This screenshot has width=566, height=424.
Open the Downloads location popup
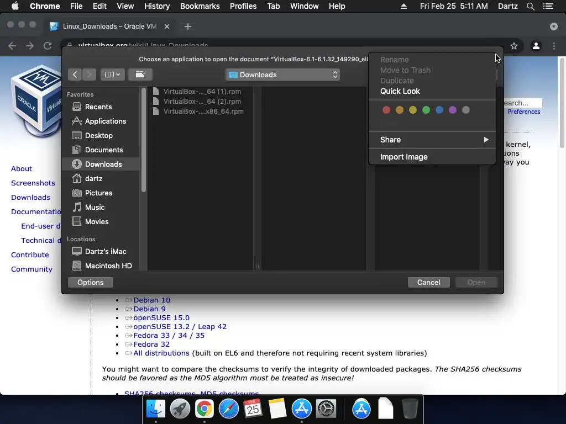click(282, 75)
